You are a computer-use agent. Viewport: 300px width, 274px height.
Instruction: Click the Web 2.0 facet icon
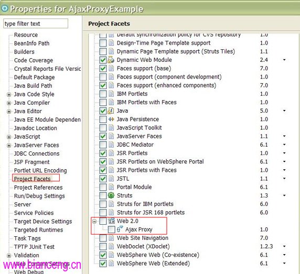point(111,221)
